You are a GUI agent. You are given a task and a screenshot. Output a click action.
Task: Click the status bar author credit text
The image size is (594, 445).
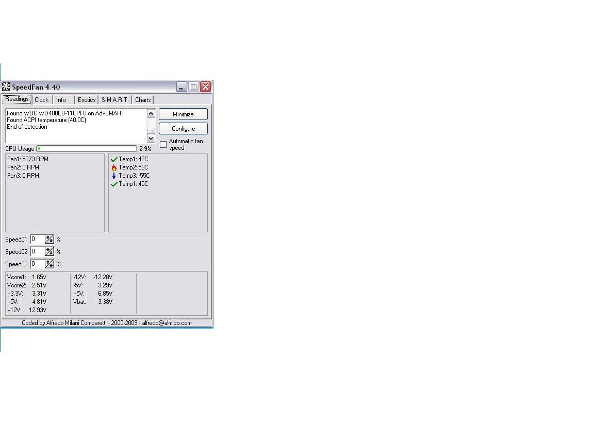tap(106, 323)
